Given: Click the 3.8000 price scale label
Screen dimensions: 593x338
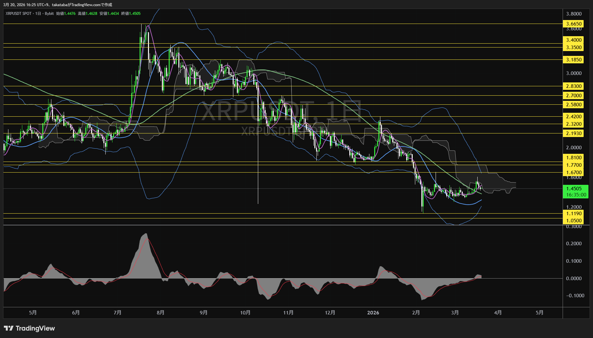Looking at the screenshot, I should [x=574, y=14].
